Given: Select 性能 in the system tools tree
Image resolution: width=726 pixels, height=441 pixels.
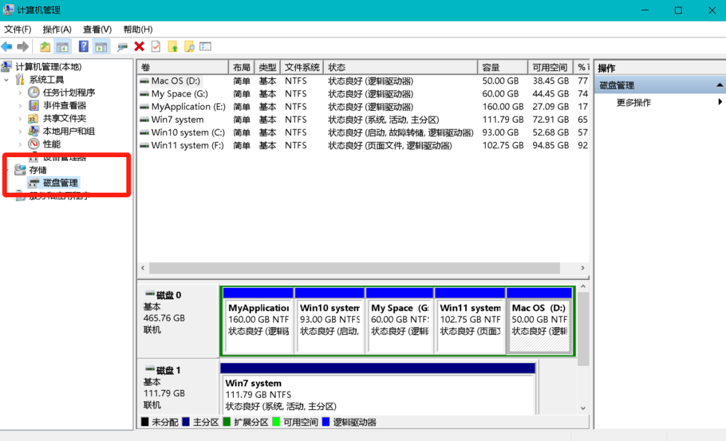Looking at the screenshot, I should coord(52,144).
